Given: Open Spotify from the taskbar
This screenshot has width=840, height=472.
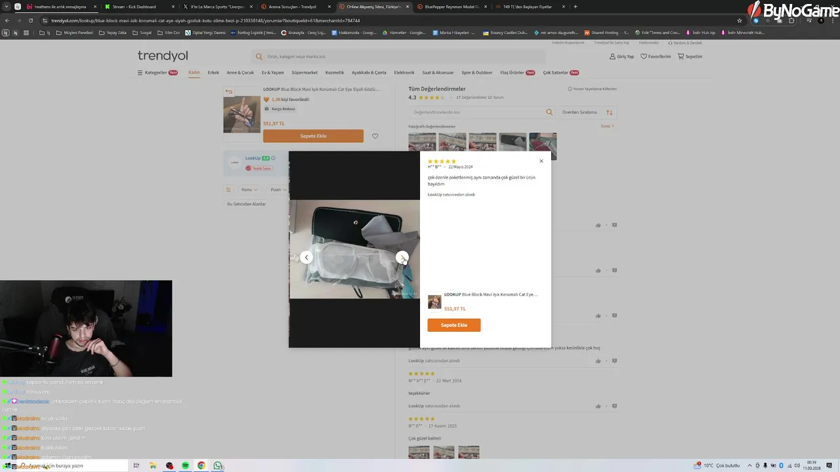Looking at the screenshot, I should click(x=186, y=465).
